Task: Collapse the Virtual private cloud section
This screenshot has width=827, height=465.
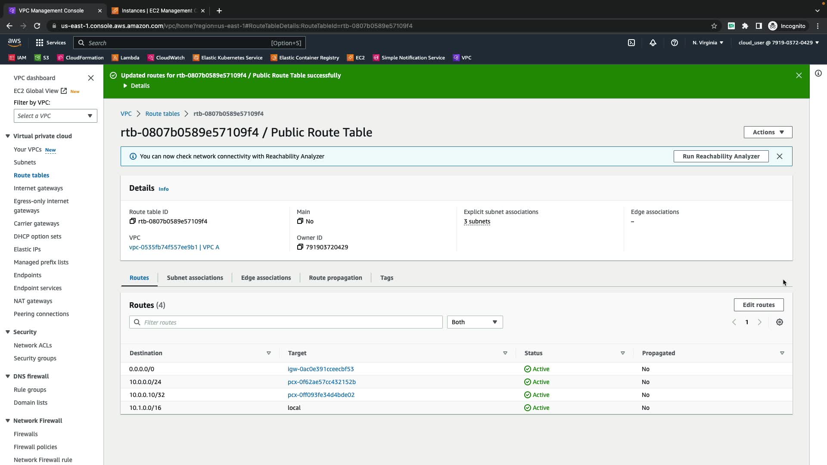Action: [8, 136]
